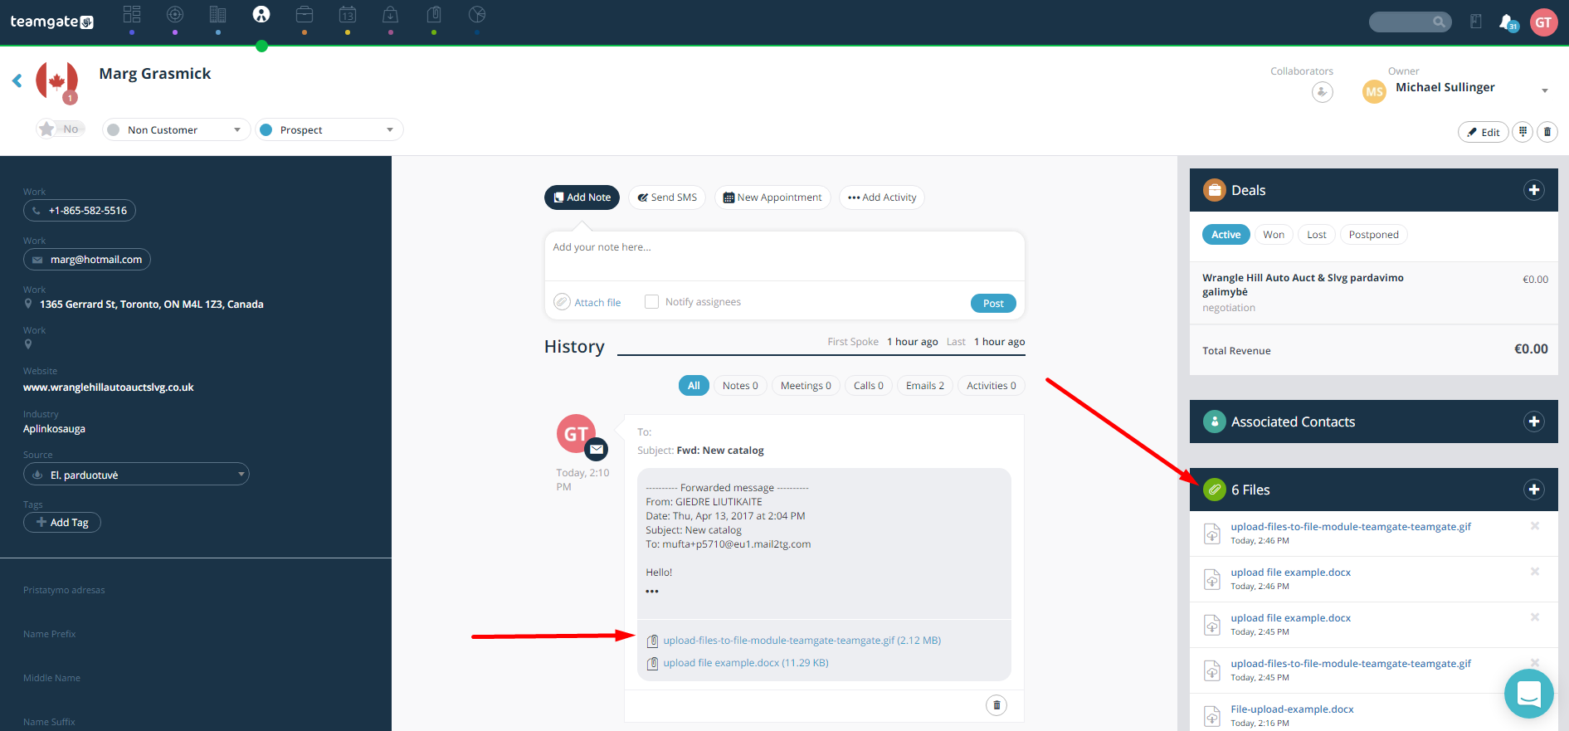Open the Prospect stage dropdown
This screenshot has height=731, width=1569.
(x=329, y=129)
